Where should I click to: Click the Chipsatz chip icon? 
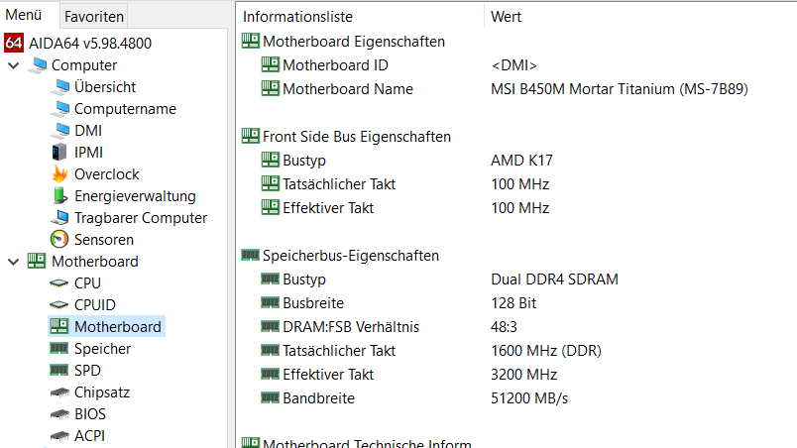coord(59,392)
